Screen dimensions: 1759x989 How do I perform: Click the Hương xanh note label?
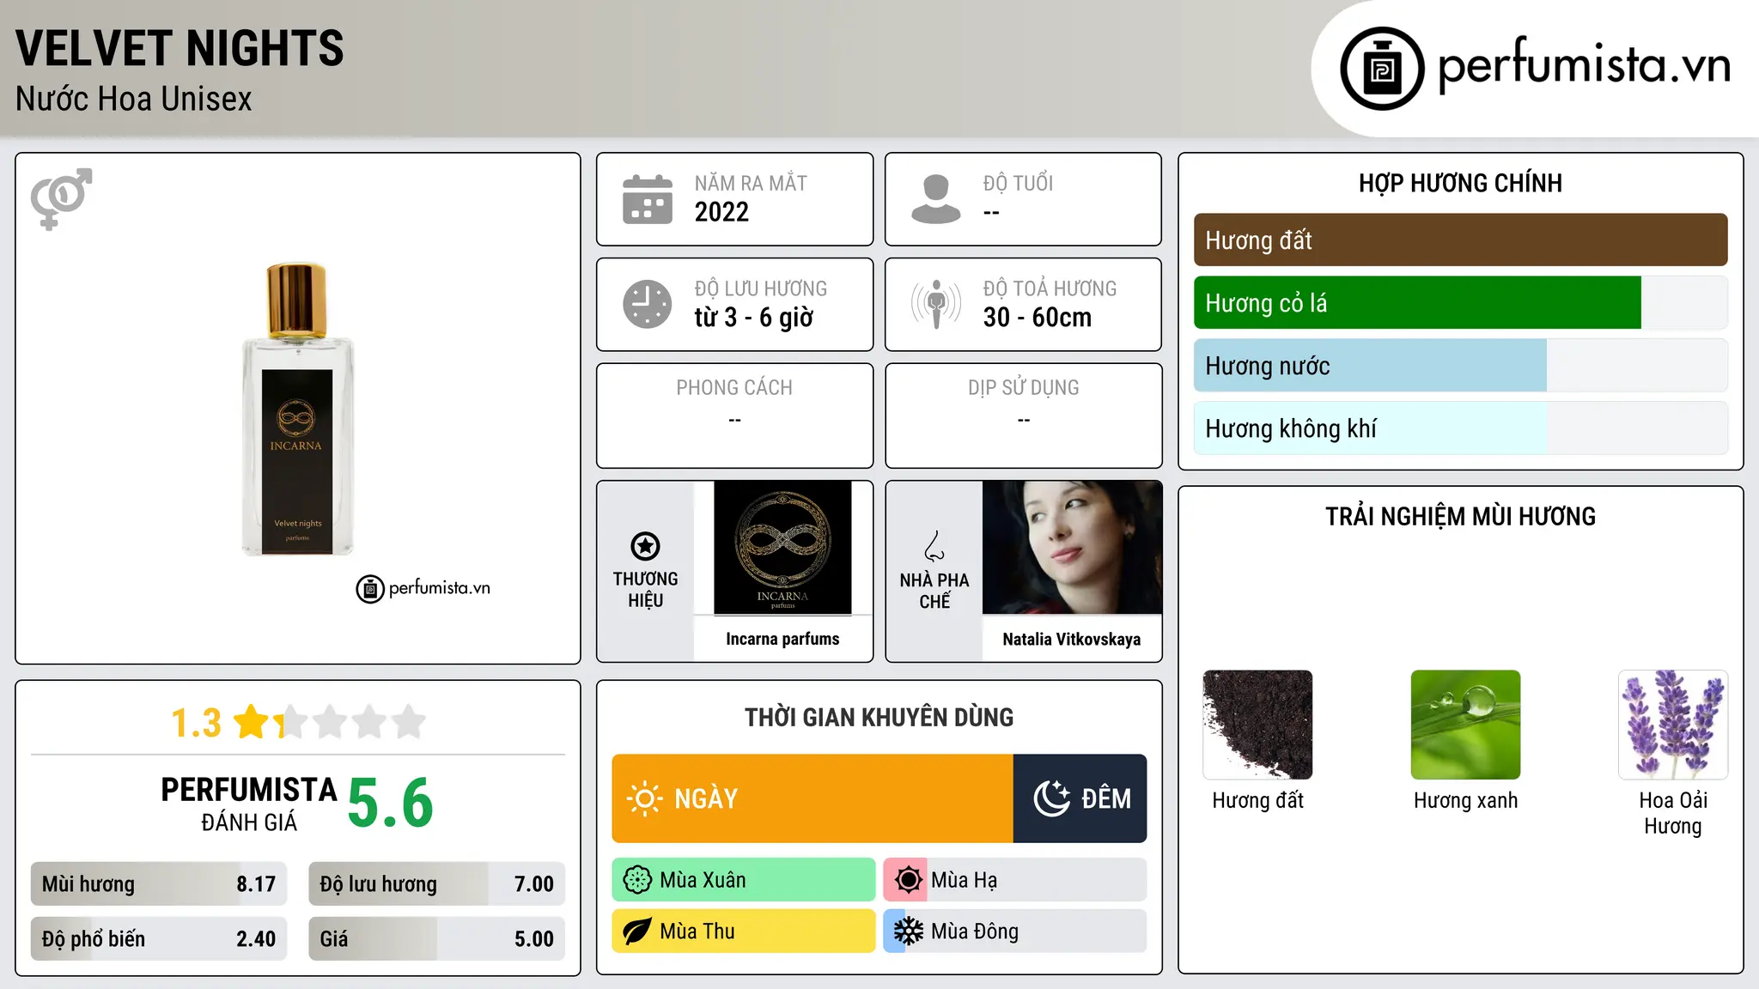point(1465,801)
